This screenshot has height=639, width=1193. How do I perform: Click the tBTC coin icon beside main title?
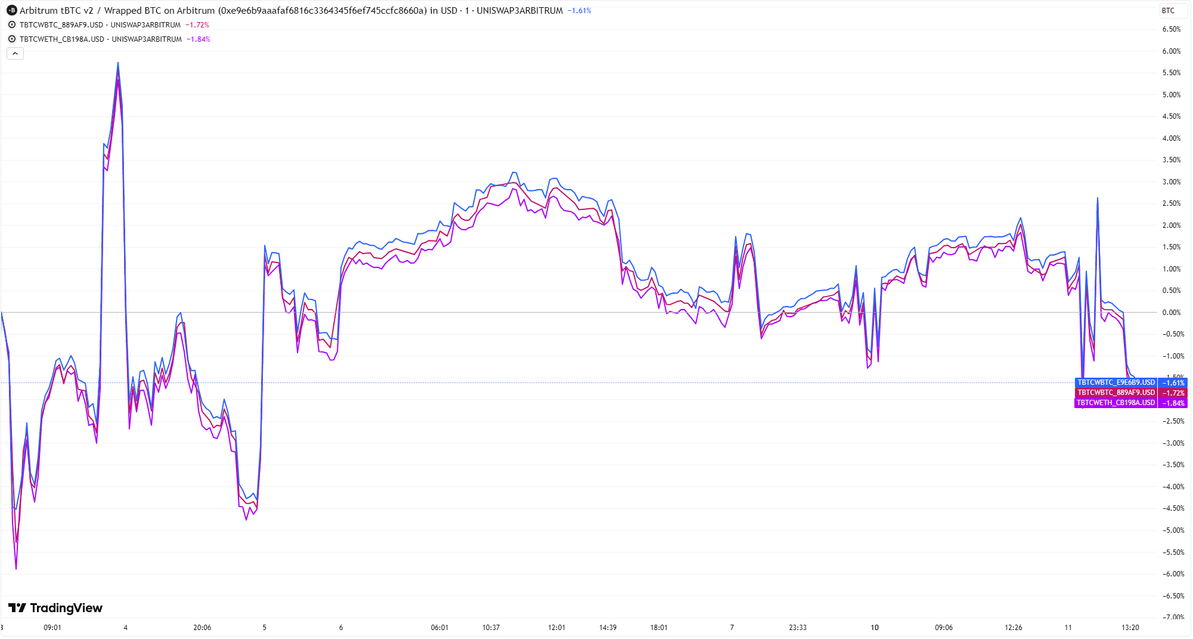12,11
